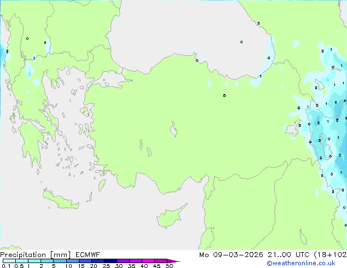Click the '50' legend scale label
Viewport: 347px width, 268px height.
[x=169, y=266]
